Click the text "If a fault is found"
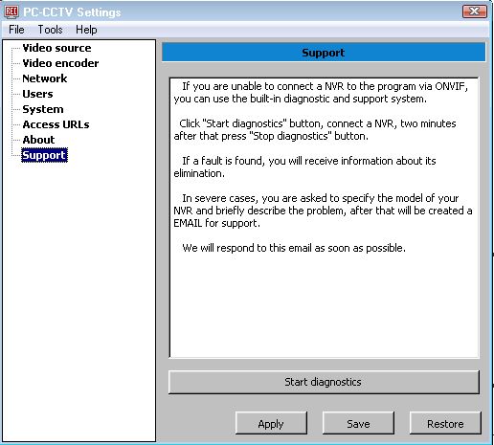 (223, 161)
